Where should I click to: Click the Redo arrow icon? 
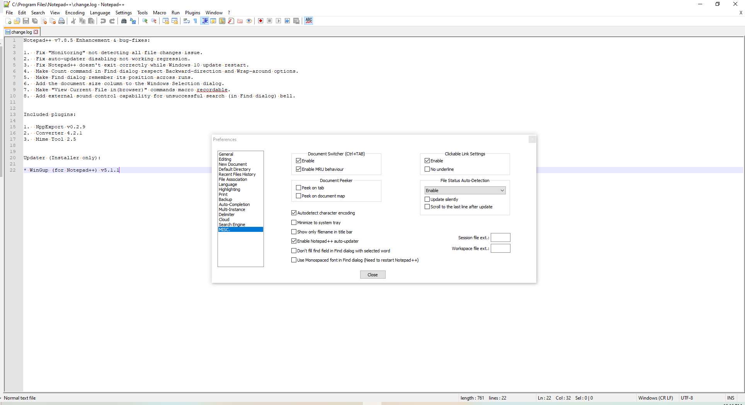112,21
